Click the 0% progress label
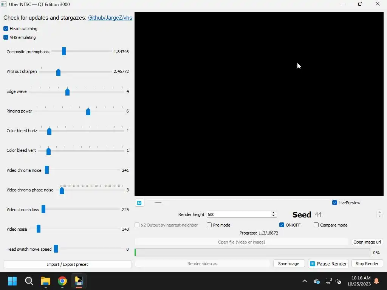This screenshot has height=290, width=387. 376,253
